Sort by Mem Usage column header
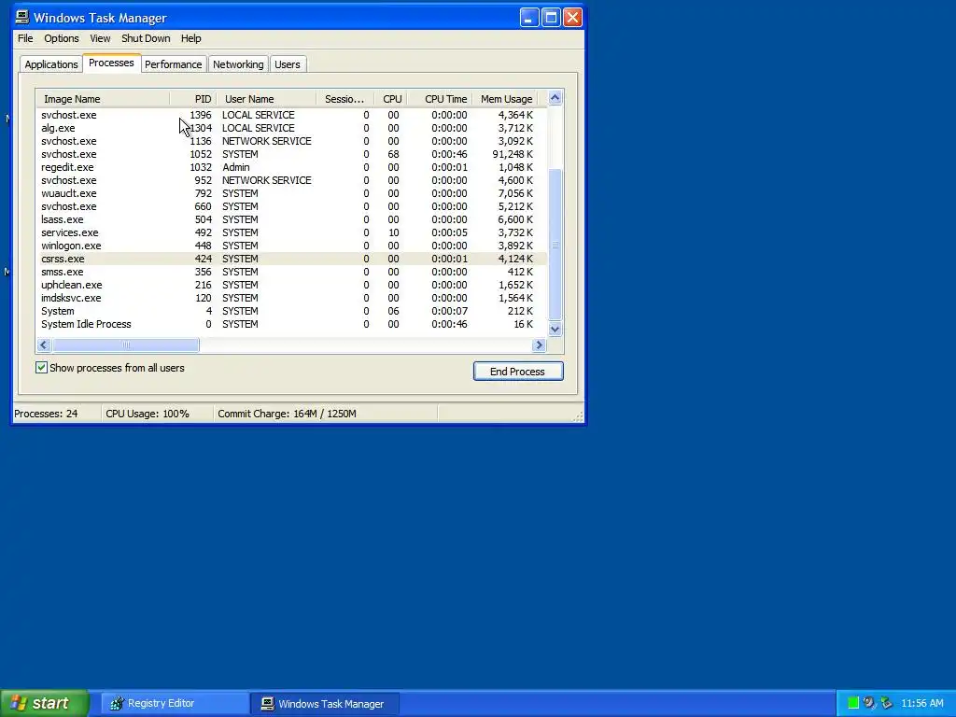This screenshot has height=717, width=956. tap(505, 99)
